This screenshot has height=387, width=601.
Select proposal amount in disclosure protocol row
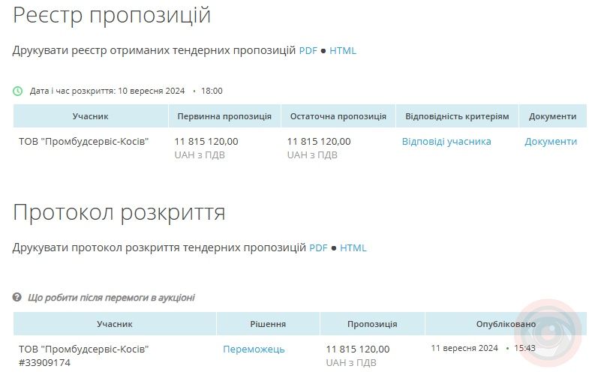(x=358, y=349)
